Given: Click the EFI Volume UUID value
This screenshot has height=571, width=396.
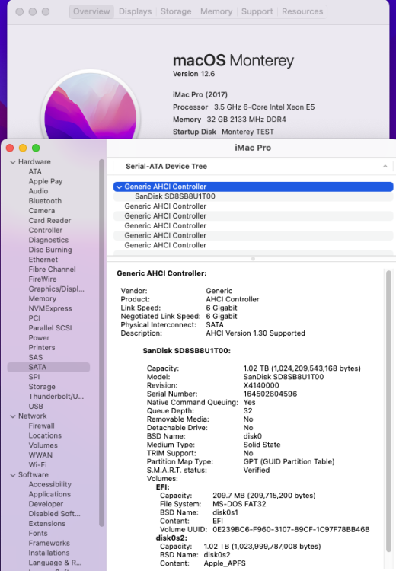Looking at the screenshot, I should [291, 529].
